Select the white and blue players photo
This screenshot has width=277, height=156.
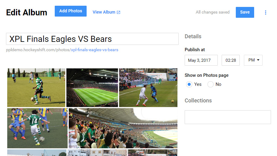148,88
